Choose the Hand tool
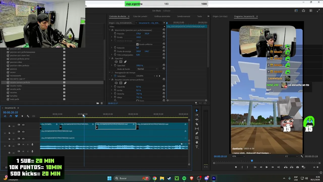Image resolution: width=323 pixels, height=182 pixels. (197, 142)
